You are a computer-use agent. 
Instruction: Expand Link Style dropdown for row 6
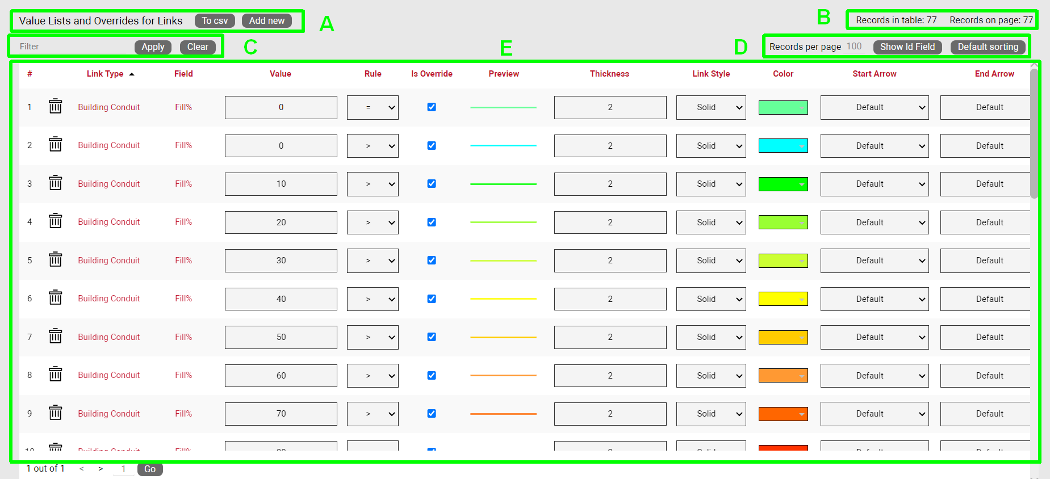(711, 299)
